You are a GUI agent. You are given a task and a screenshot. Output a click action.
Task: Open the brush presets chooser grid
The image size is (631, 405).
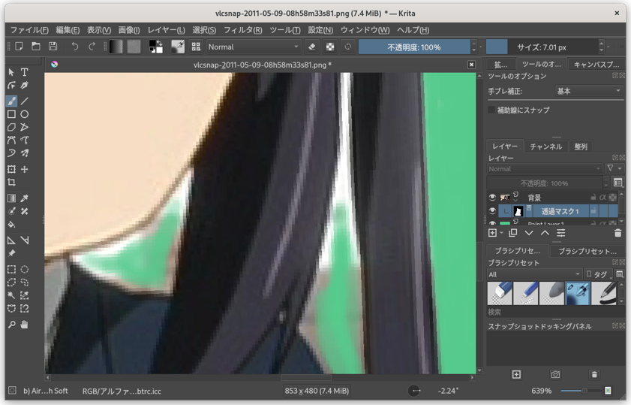[196, 47]
